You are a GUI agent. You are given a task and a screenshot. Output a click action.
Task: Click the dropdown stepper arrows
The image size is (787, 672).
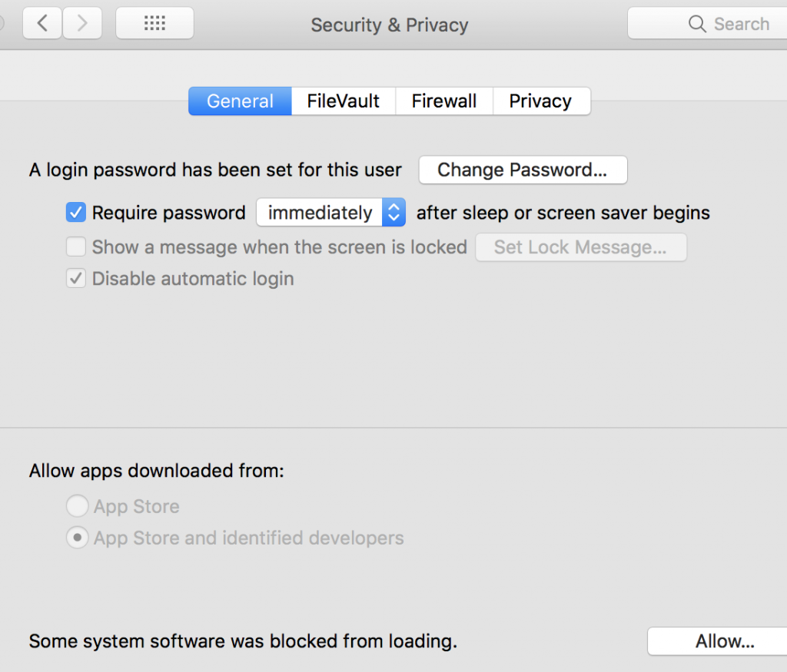tap(393, 213)
